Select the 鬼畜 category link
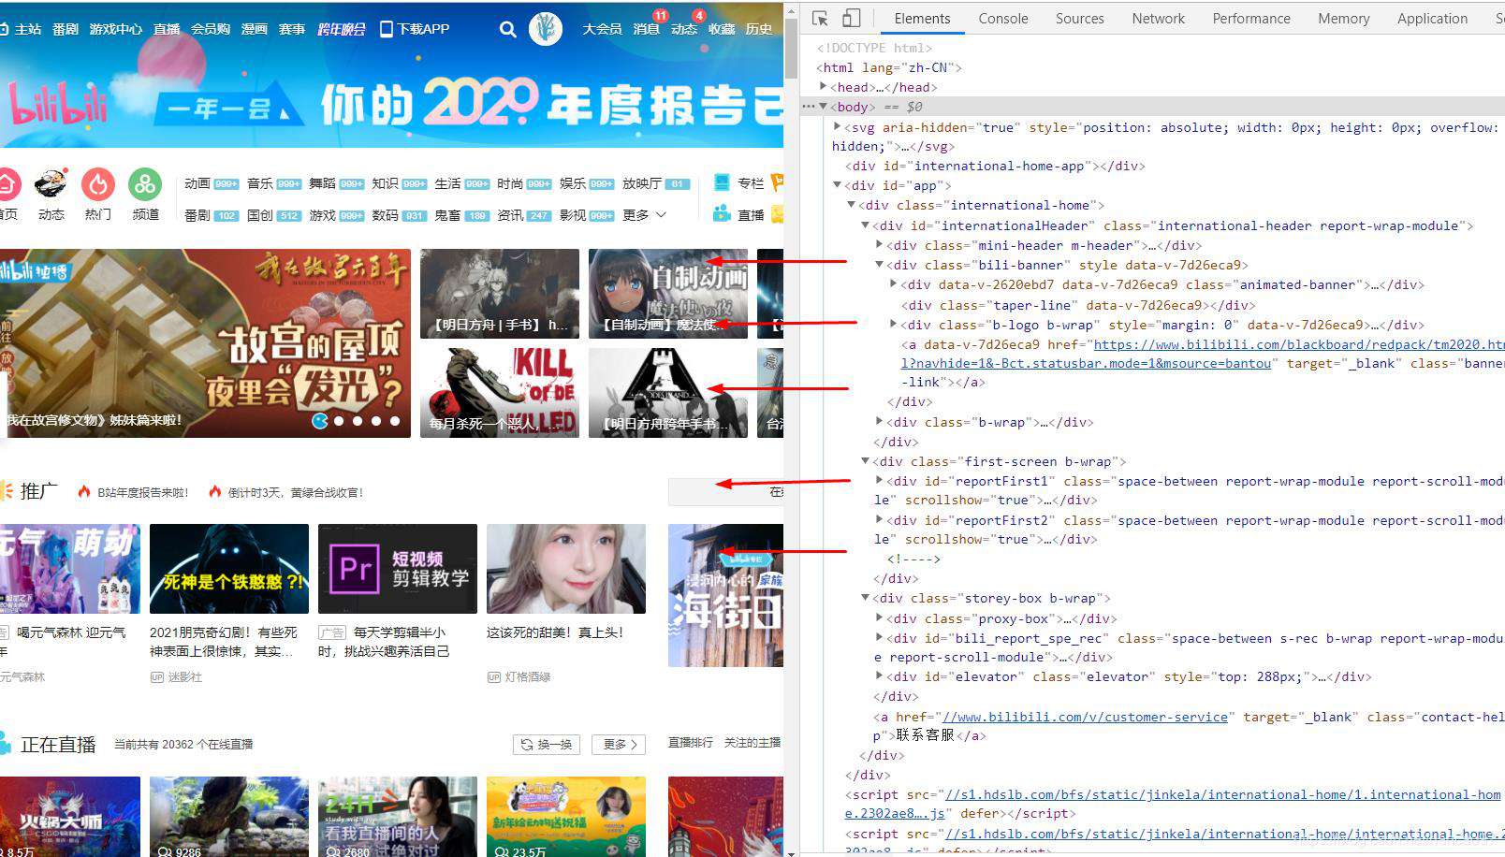The height and width of the screenshot is (857, 1505). pyautogui.click(x=447, y=215)
